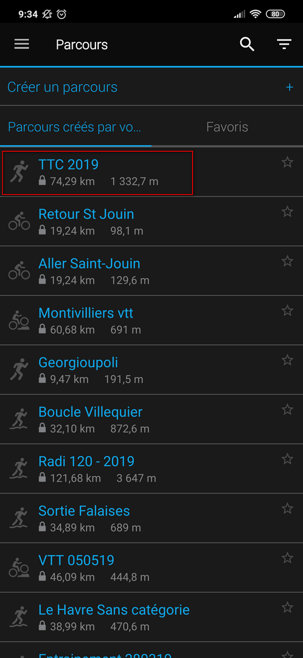Tap the search magnifier icon
This screenshot has height=658, width=303.
(x=247, y=44)
